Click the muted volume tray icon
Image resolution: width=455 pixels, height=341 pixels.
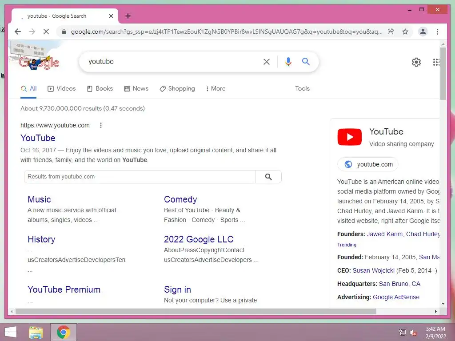pos(413,332)
